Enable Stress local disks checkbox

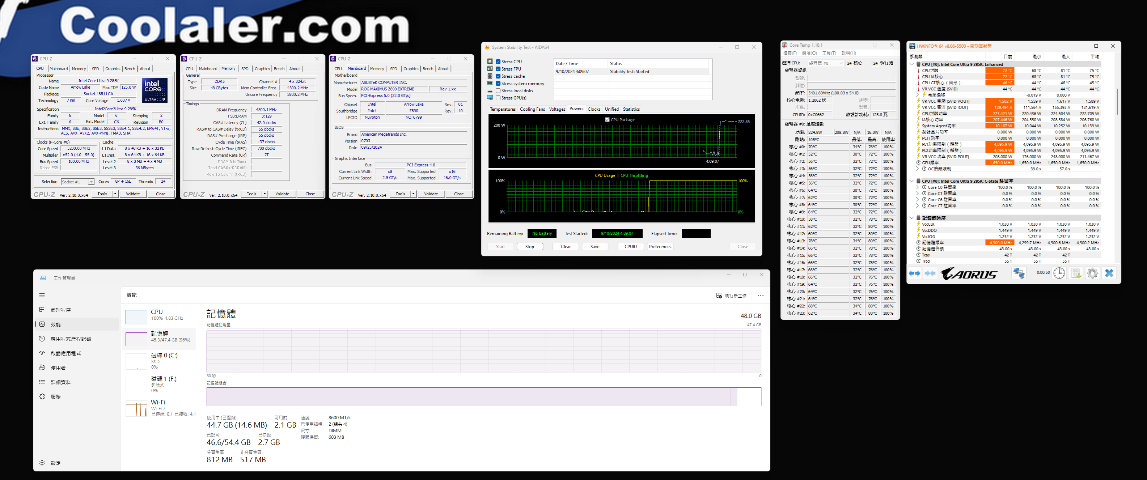click(x=498, y=91)
